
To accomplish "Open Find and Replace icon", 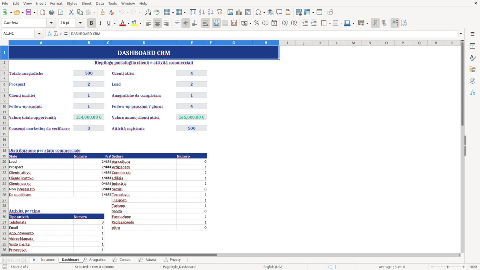I will [148, 12].
